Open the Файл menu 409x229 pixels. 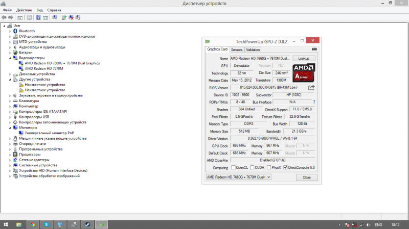(x=7, y=10)
